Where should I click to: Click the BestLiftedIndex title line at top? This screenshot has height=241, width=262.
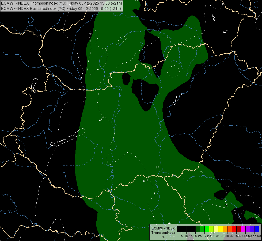coord(61,9)
